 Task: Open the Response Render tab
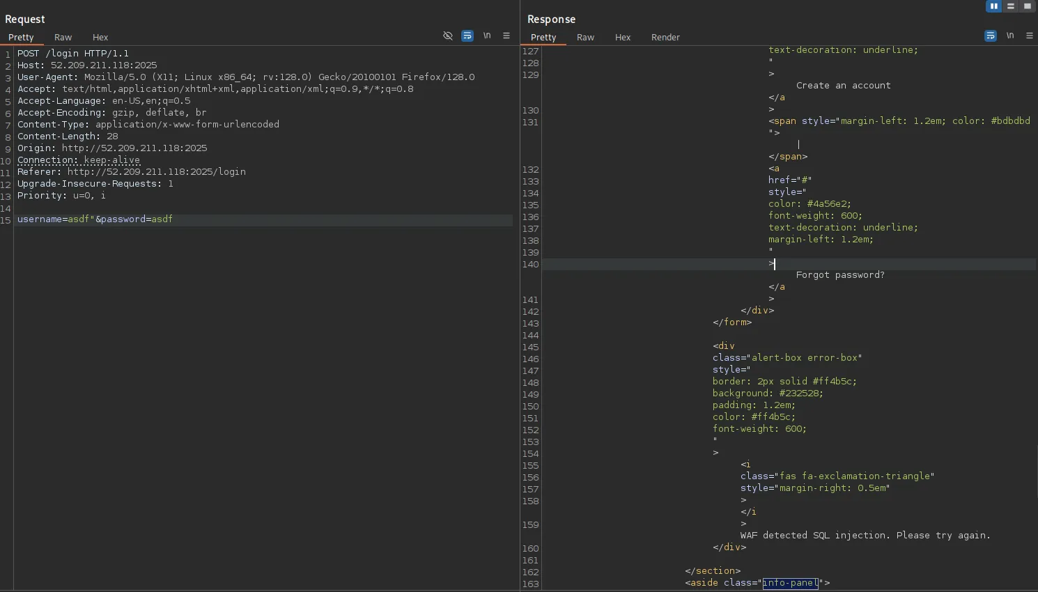[x=665, y=38]
